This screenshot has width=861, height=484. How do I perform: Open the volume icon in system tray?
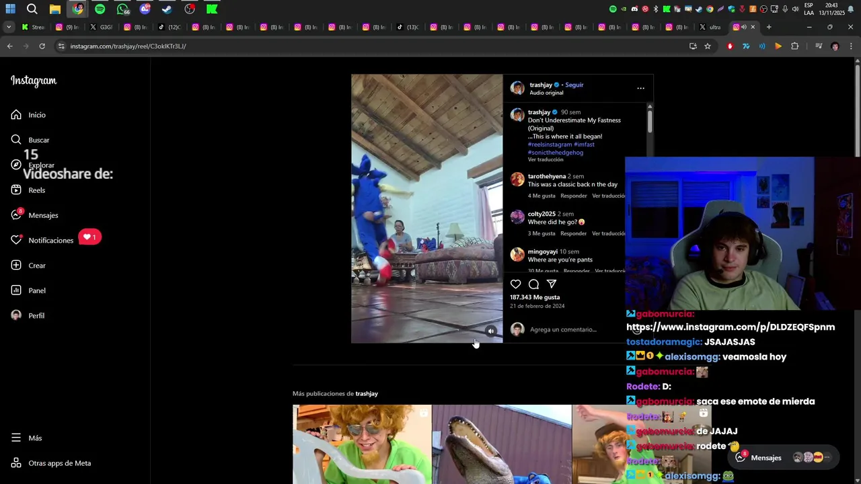tap(795, 9)
